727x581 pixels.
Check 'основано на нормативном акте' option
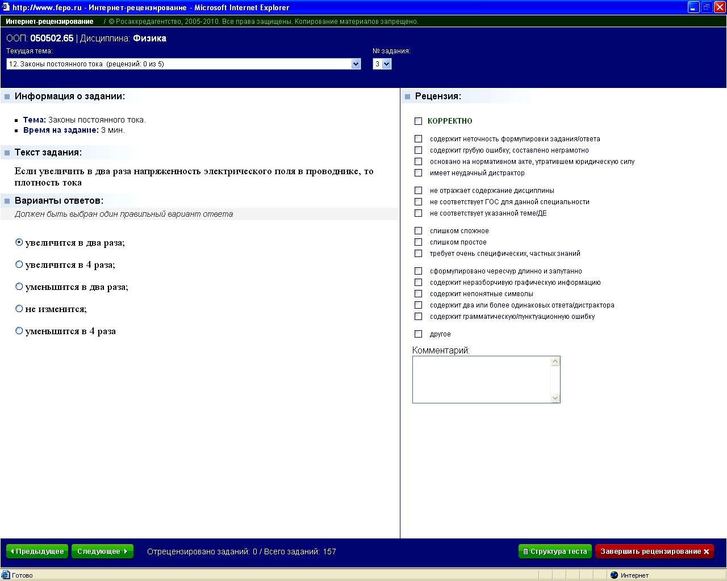point(419,161)
